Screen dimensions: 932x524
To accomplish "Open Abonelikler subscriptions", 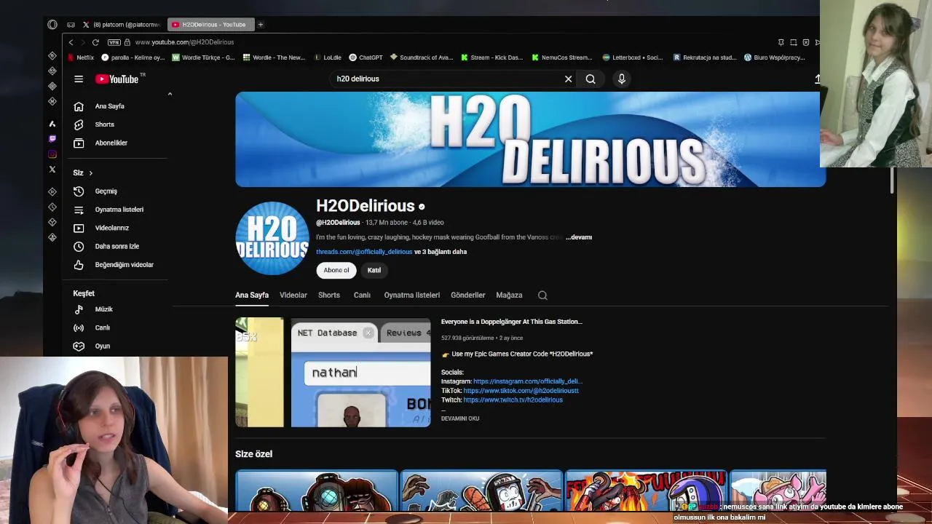I will pyautogui.click(x=111, y=143).
